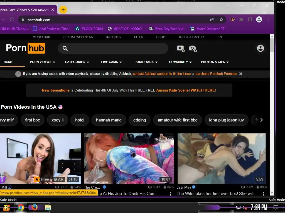Expand the CATEGORIES dropdown
Screen dimensions: 285x213
click(x=77, y=62)
